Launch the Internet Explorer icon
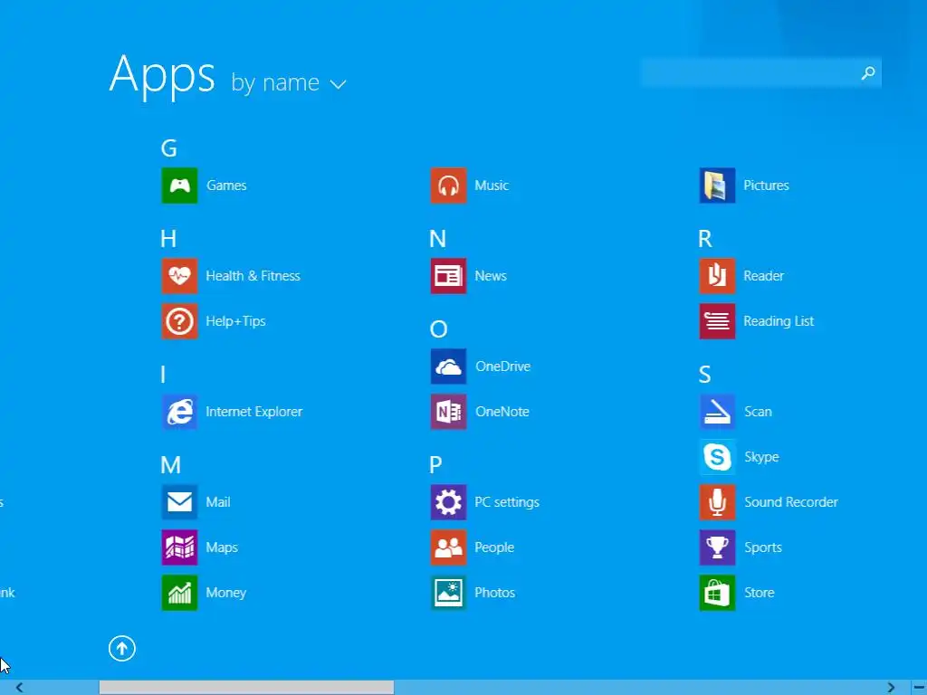Image resolution: width=927 pixels, height=695 pixels. pyautogui.click(x=180, y=412)
